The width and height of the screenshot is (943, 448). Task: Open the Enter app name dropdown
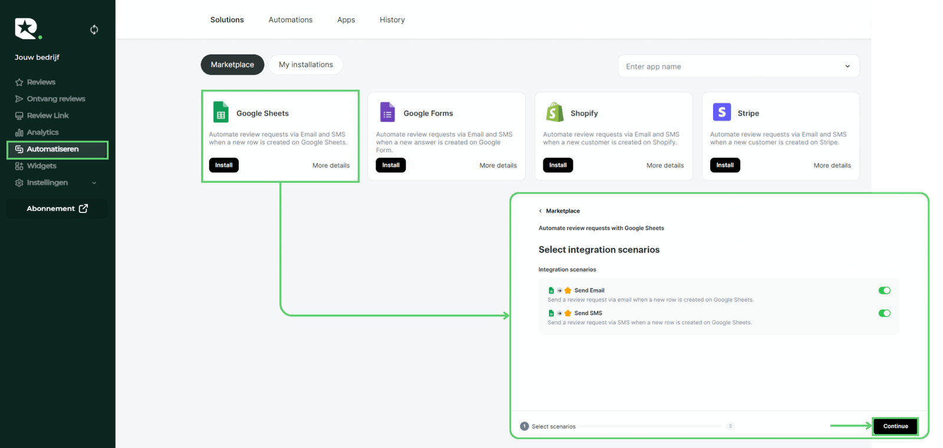point(847,67)
